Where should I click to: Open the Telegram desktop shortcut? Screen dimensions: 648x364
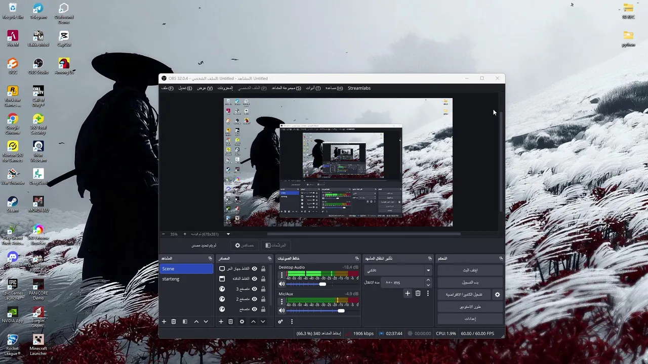38,11
